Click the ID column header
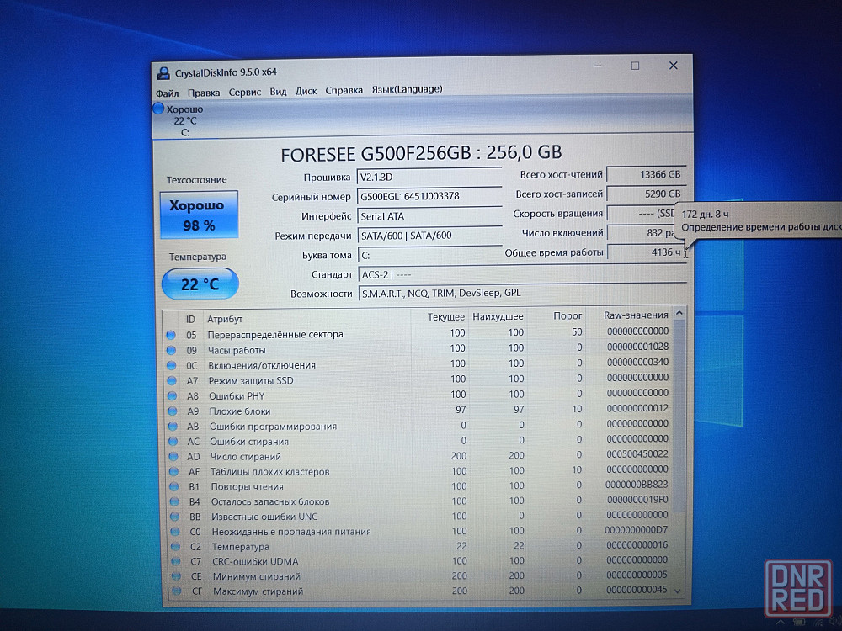Image resolution: width=842 pixels, height=631 pixels. pyautogui.click(x=190, y=319)
